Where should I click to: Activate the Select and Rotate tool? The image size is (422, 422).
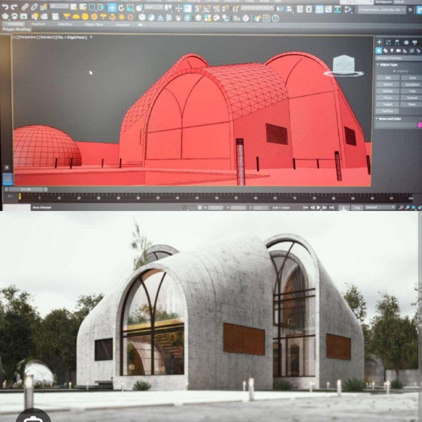(121, 8)
